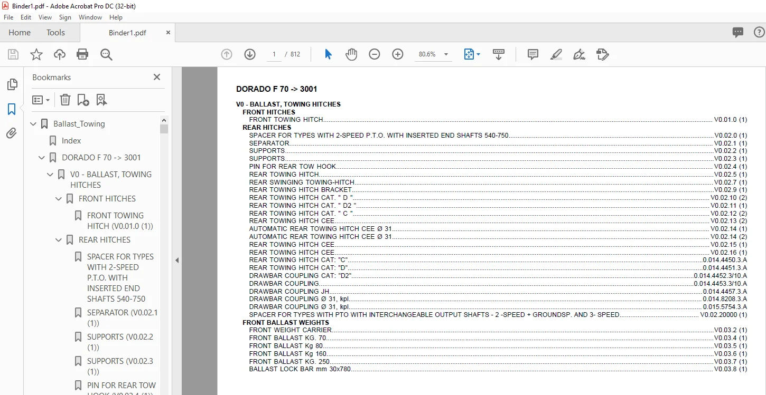
Task: Toggle the Bookmarks panel sidebar button
Action: [12, 109]
